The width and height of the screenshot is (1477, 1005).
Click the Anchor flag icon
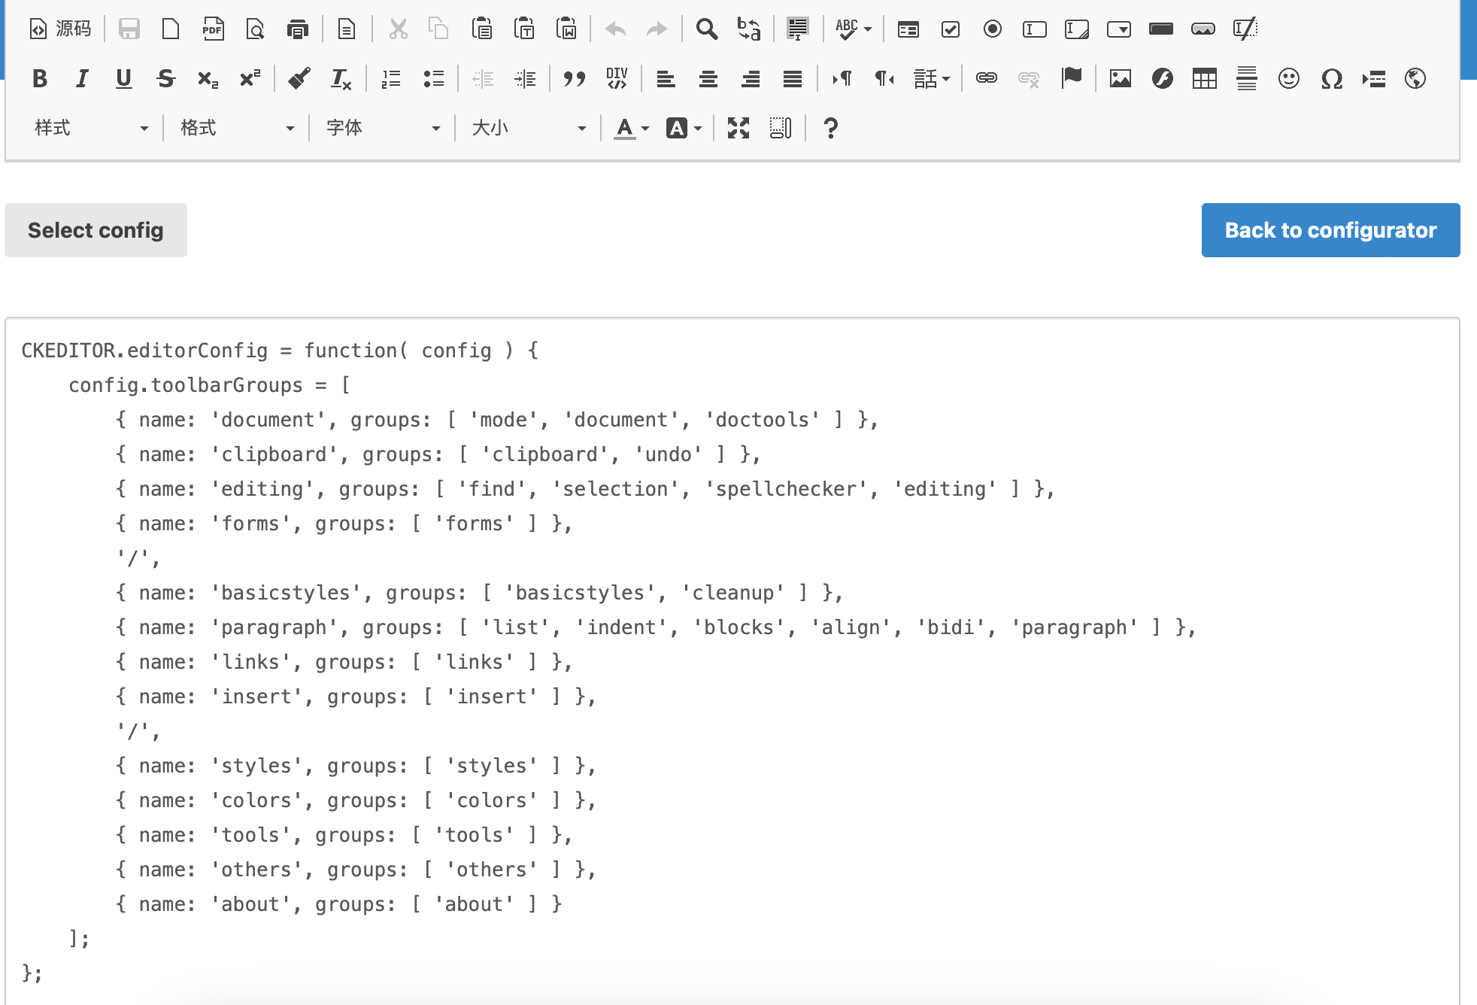click(x=1071, y=78)
